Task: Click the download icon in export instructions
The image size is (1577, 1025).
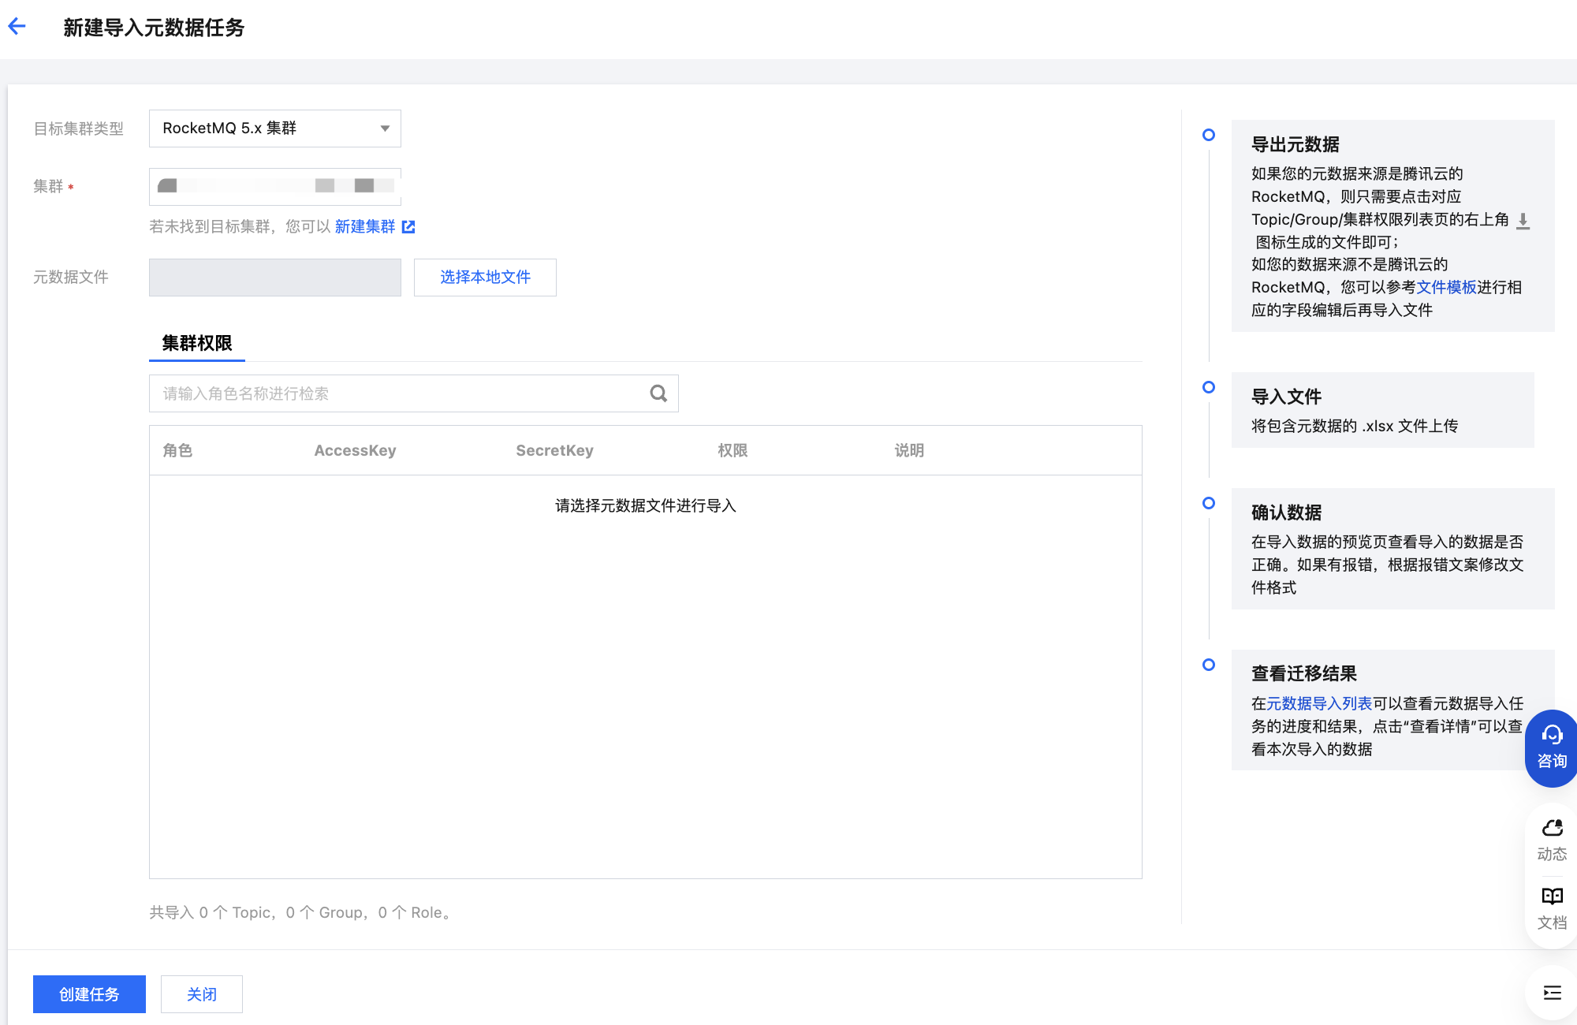Action: (1523, 221)
